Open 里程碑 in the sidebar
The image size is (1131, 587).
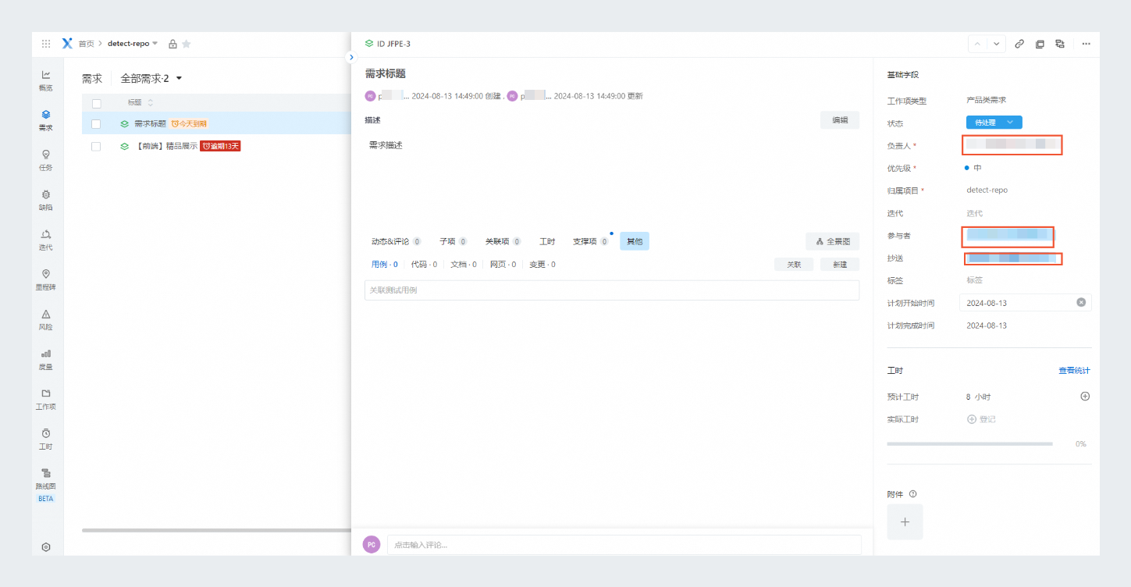click(x=46, y=279)
